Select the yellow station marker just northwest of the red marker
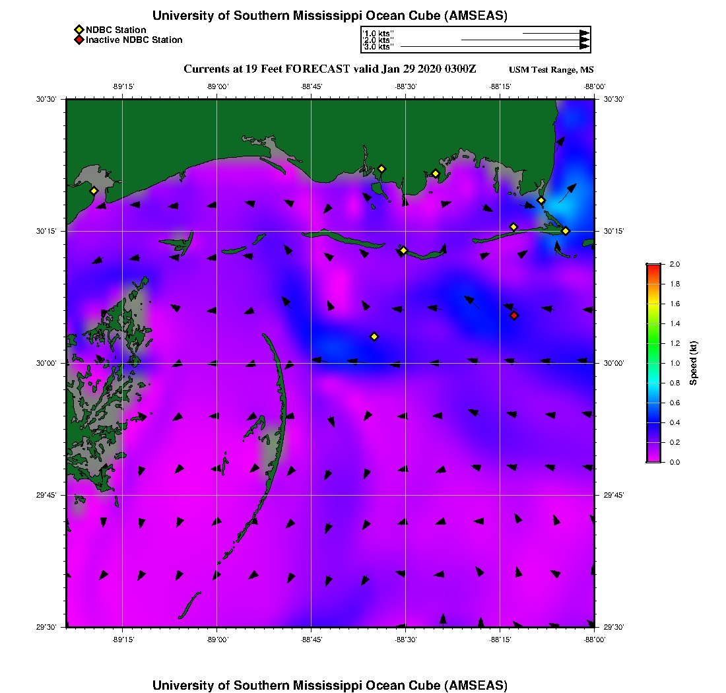The width and height of the screenshot is (726, 693). [x=513, y=227]
